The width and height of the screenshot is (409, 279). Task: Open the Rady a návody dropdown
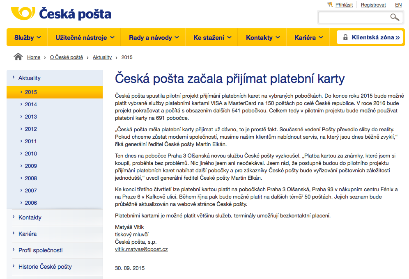pos(154,37)
